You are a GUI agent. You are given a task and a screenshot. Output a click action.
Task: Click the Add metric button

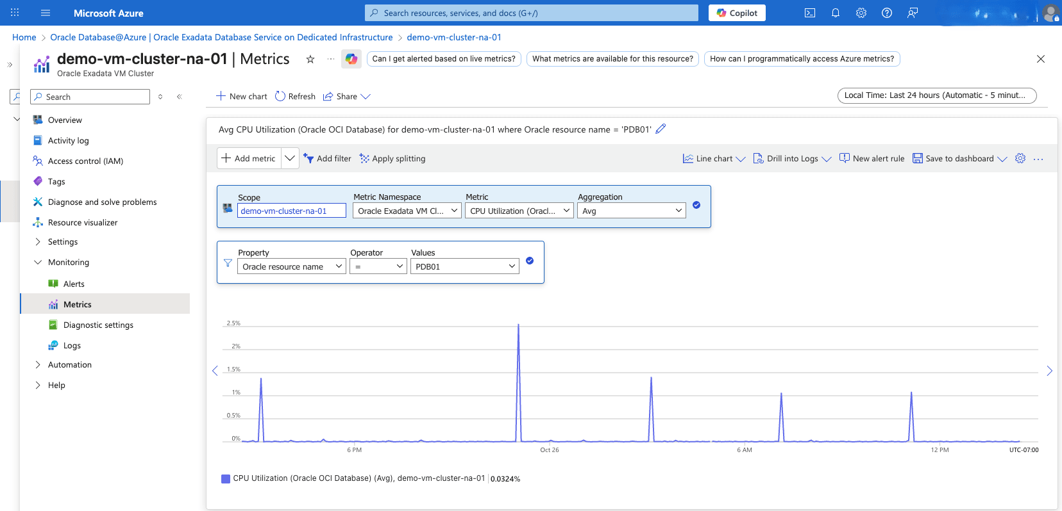(249, 158)
